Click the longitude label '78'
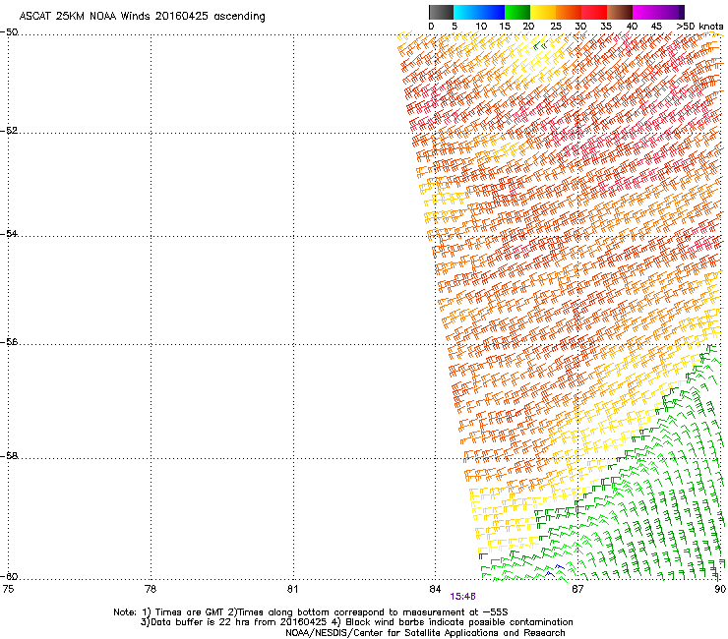The width and height of the screenshot is (728, 639). 151,589
